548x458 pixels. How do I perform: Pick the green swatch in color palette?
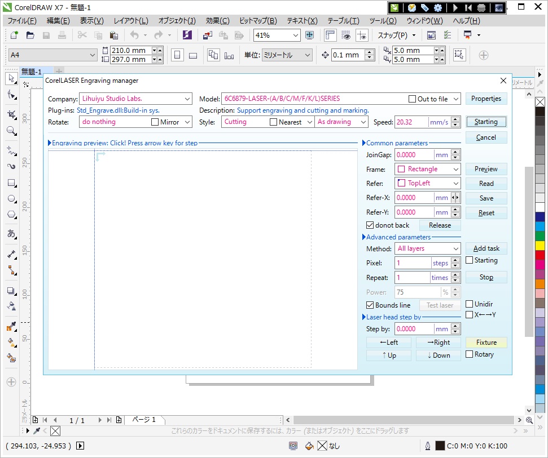pyautogui.click(x=540, y=236)
